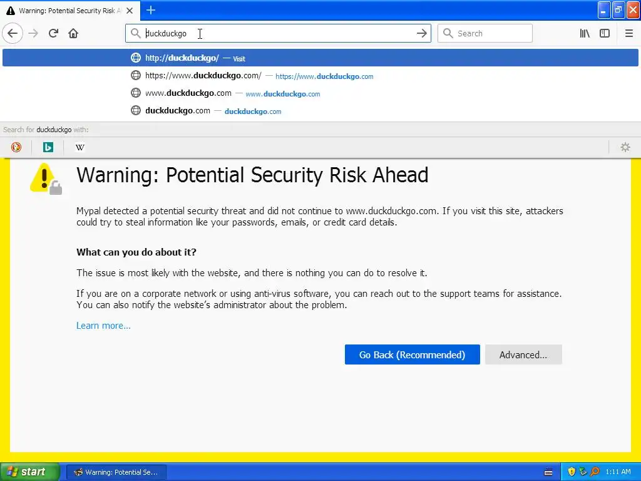Reload the current page
Screen dimensions: 641x481
53,33
